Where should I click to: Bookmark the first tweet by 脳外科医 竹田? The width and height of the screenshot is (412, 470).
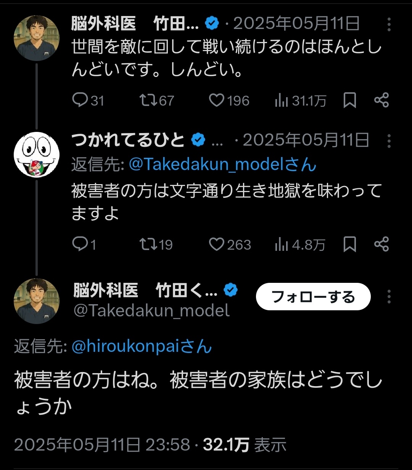[349, 100]
